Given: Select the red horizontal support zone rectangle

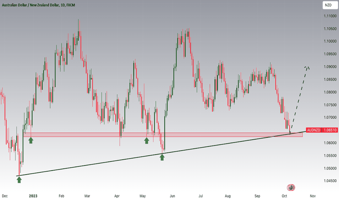Looking at the screenshot, I should pyautogui.click(x=163, y=135).
